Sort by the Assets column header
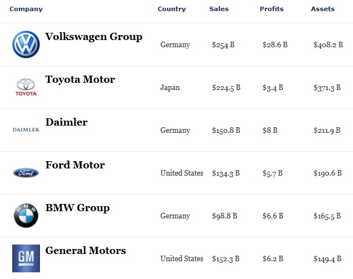Image resolution: width=353 pixels, height=279 pixels. click(323, 9)
